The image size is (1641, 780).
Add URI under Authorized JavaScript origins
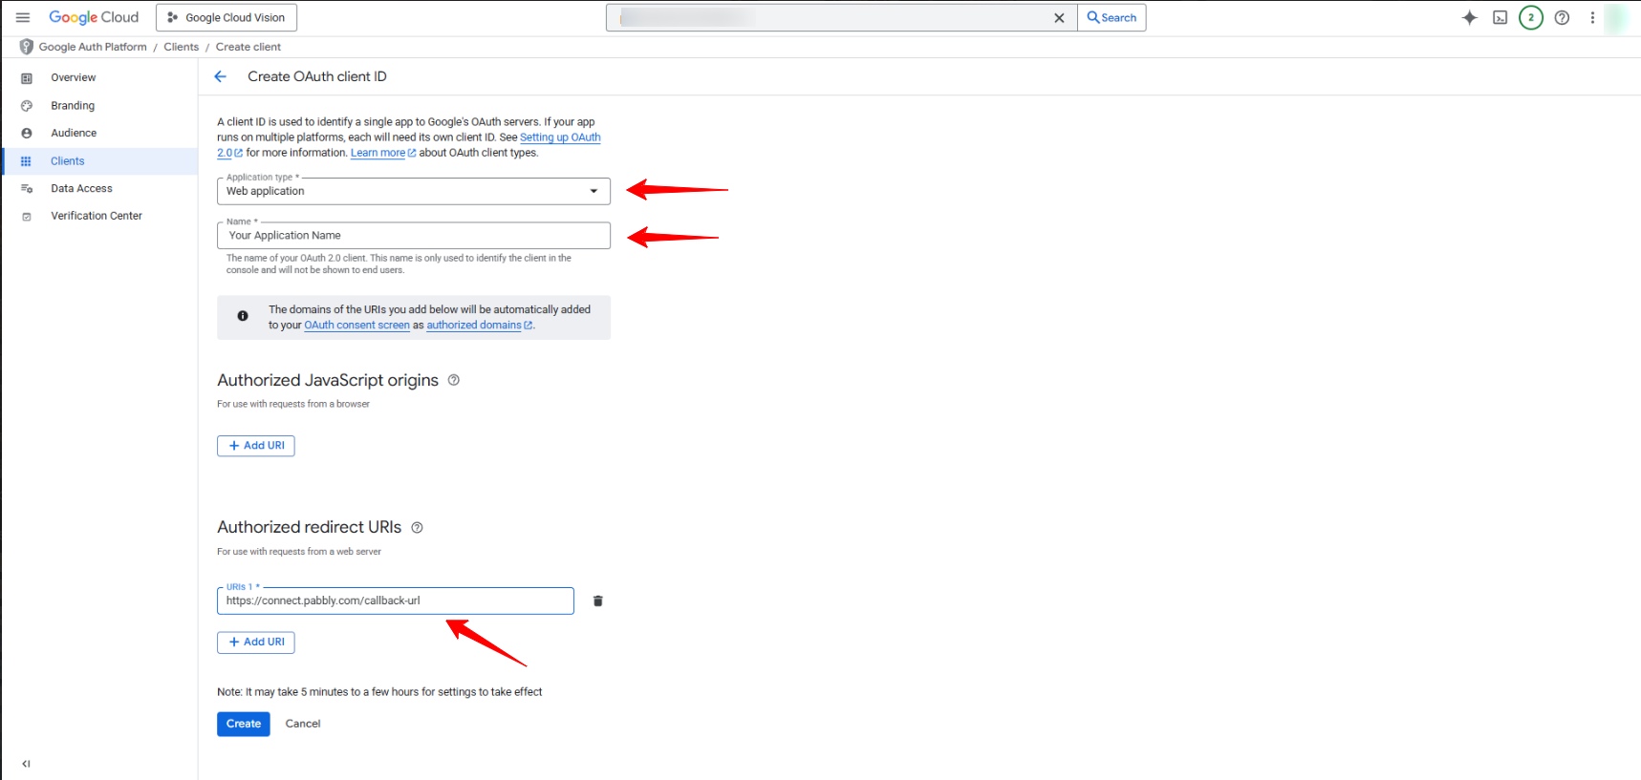pos(255,446)
